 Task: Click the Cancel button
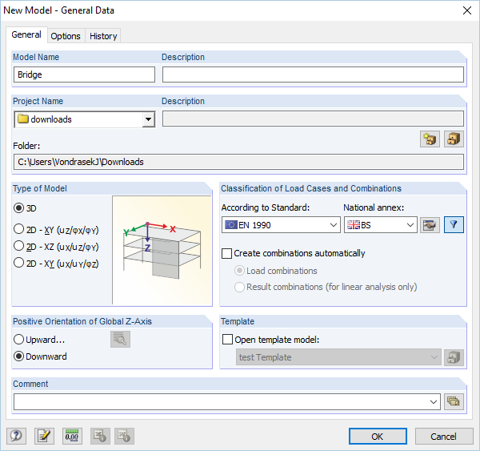coord(444,436)
